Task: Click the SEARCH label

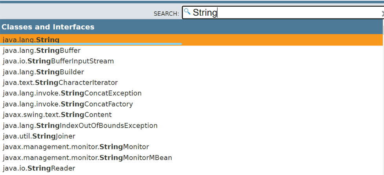Action: [x=166, y=14]
